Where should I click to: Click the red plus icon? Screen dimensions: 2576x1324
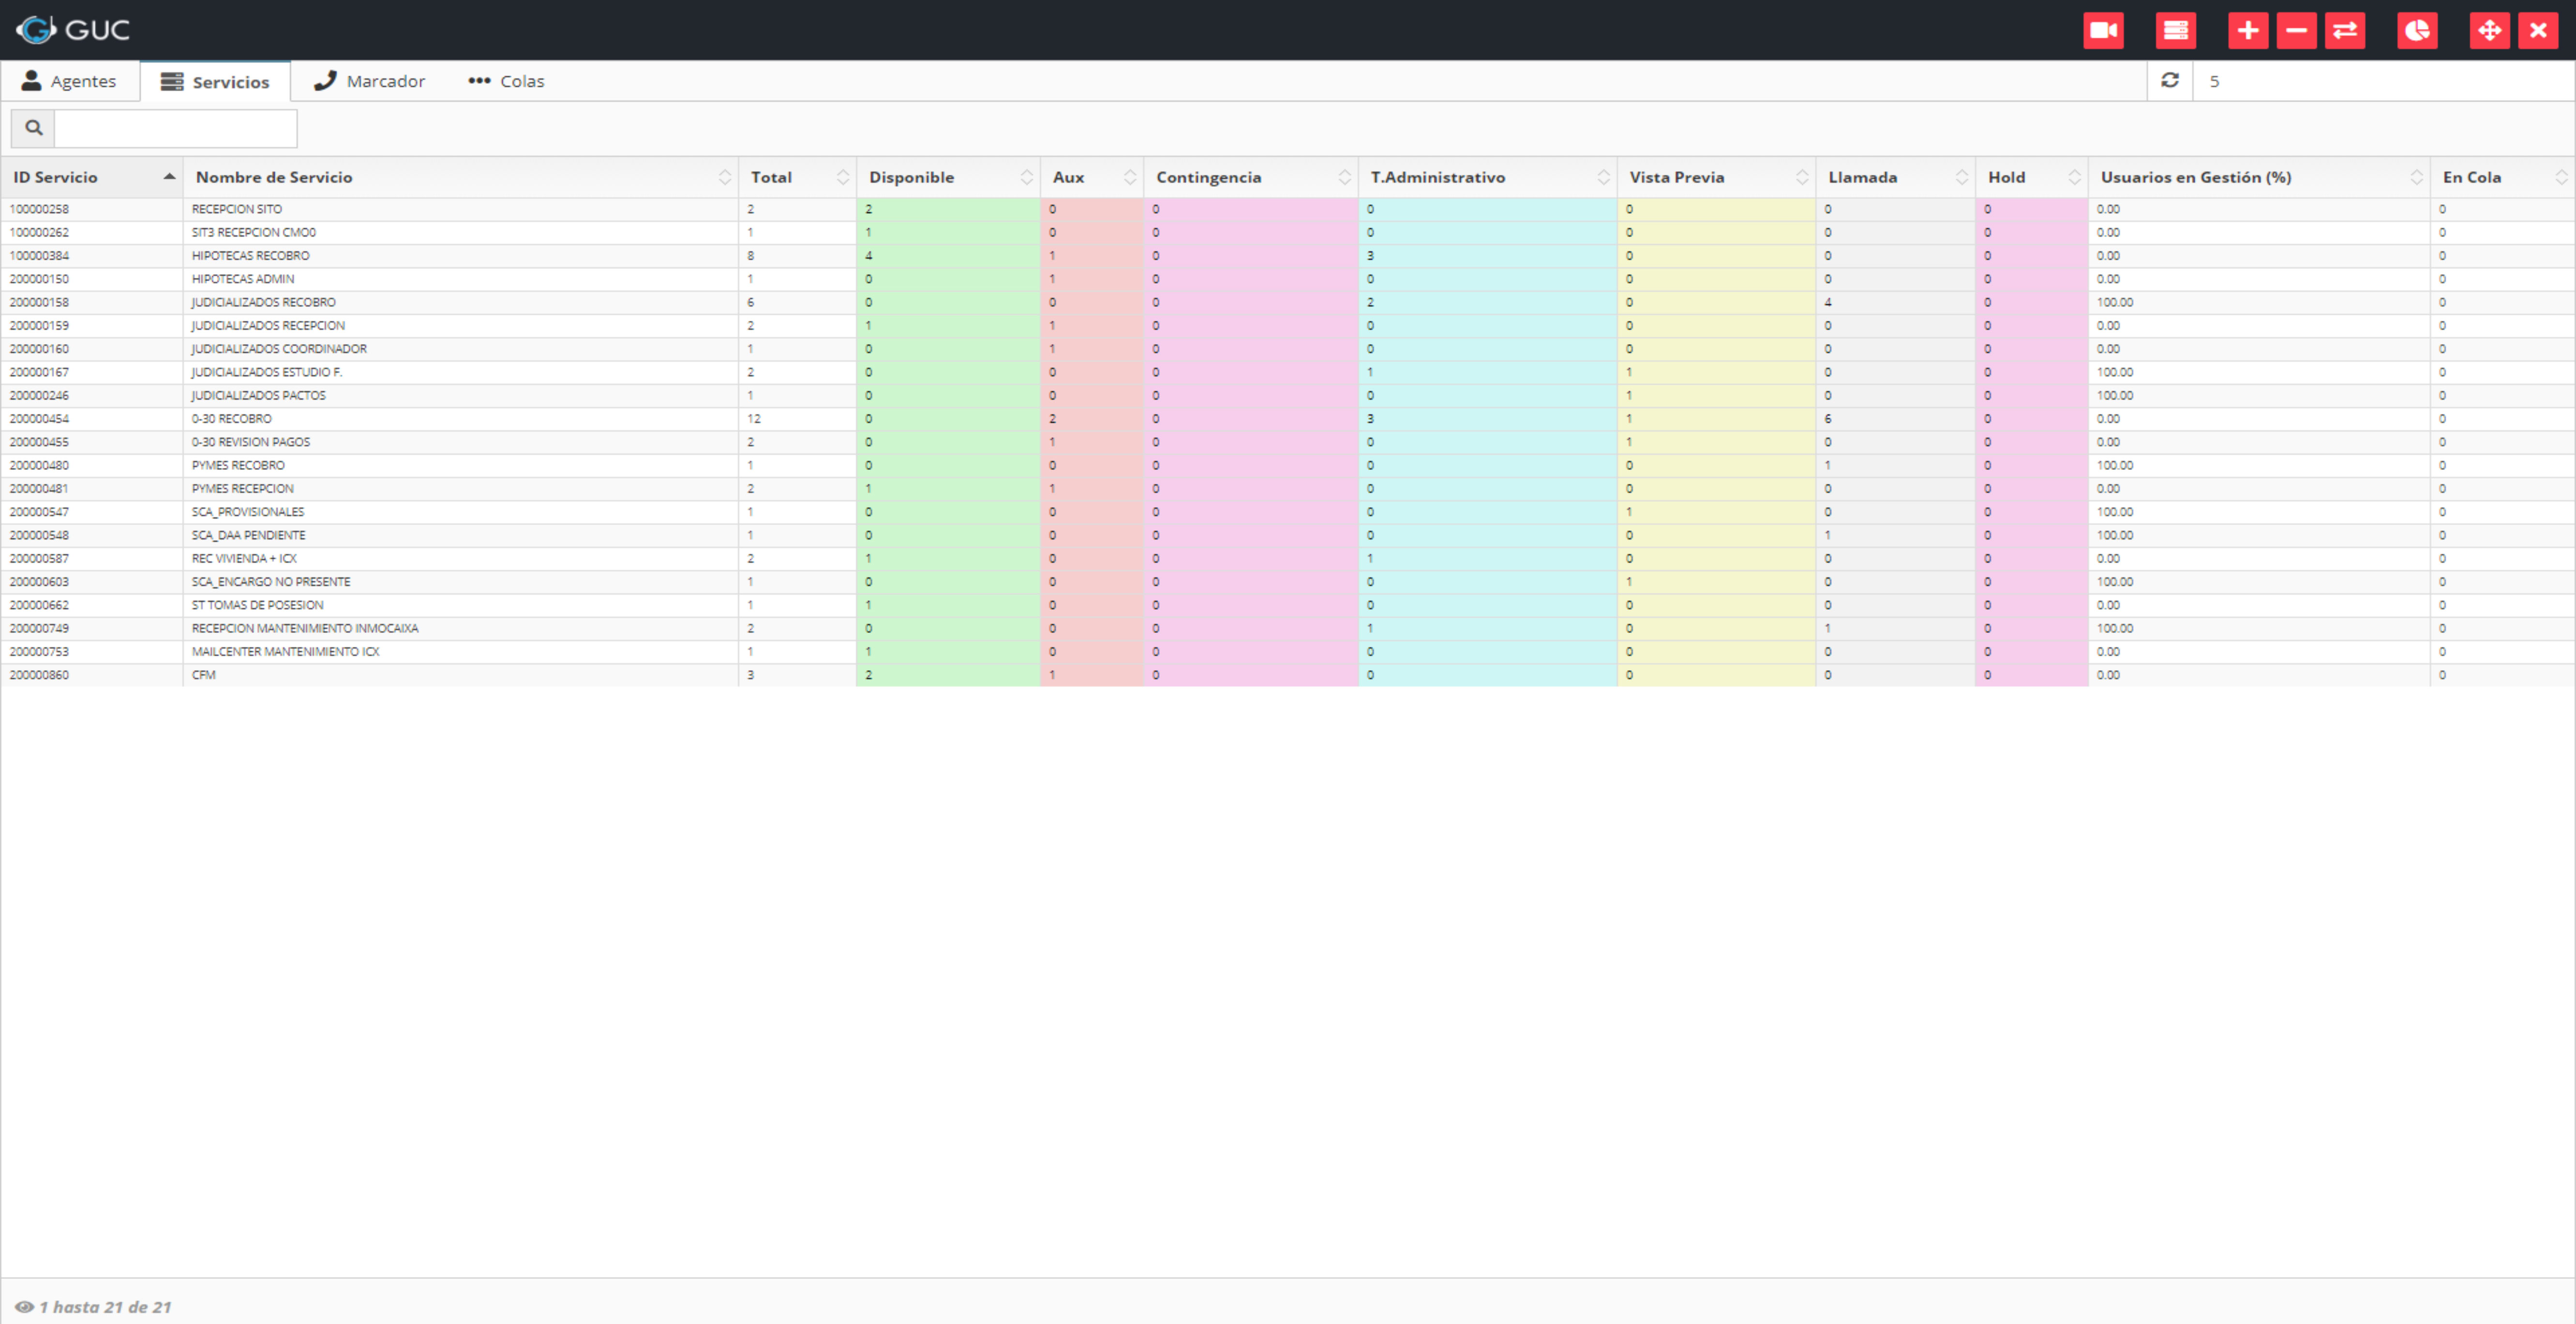[2248, 30]
